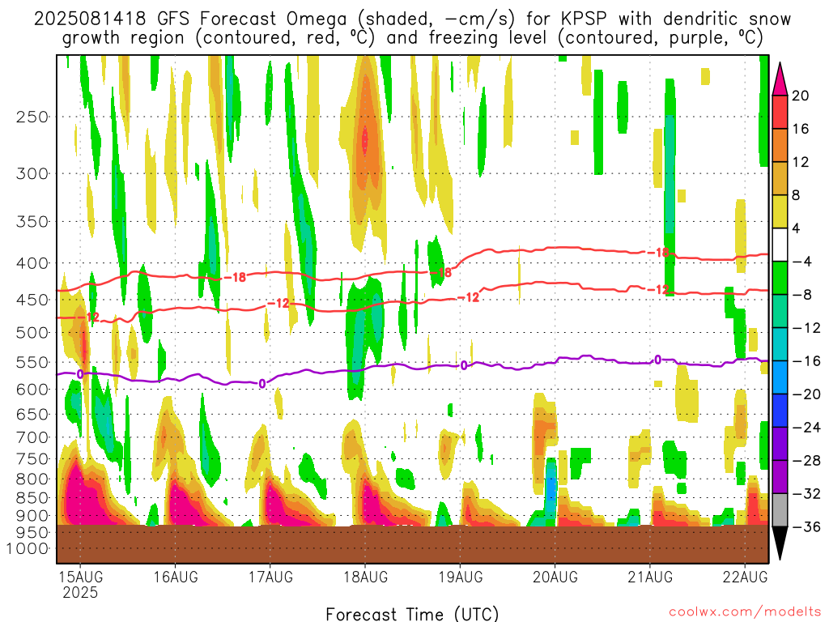829x622 pixels.
Task: Click the colorbar value -20
Action: (x=807, y=394)
